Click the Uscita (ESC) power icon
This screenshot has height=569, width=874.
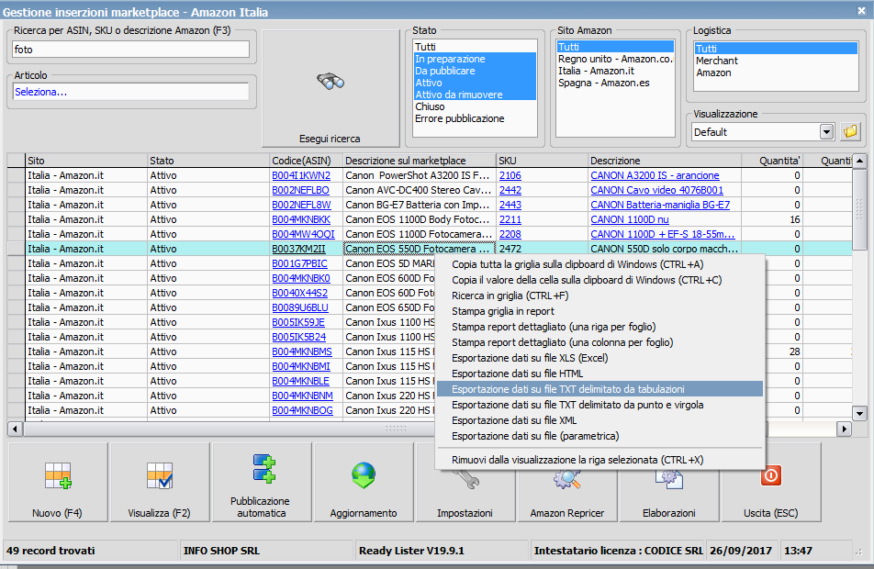click(x=769, y=482)
